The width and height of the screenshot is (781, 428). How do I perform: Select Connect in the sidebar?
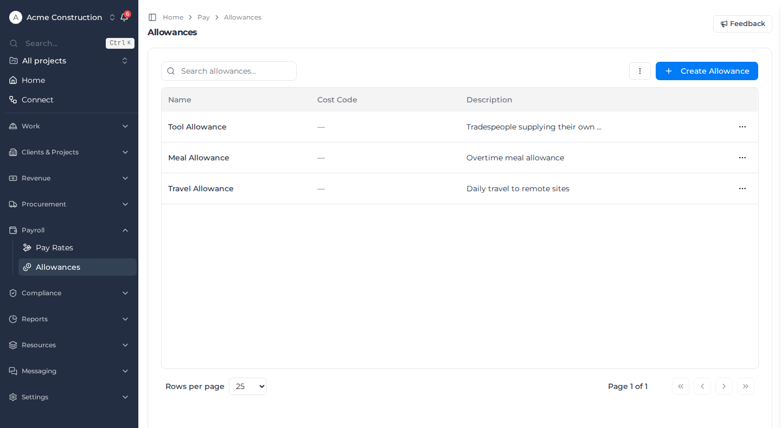(x=69, y=100)
